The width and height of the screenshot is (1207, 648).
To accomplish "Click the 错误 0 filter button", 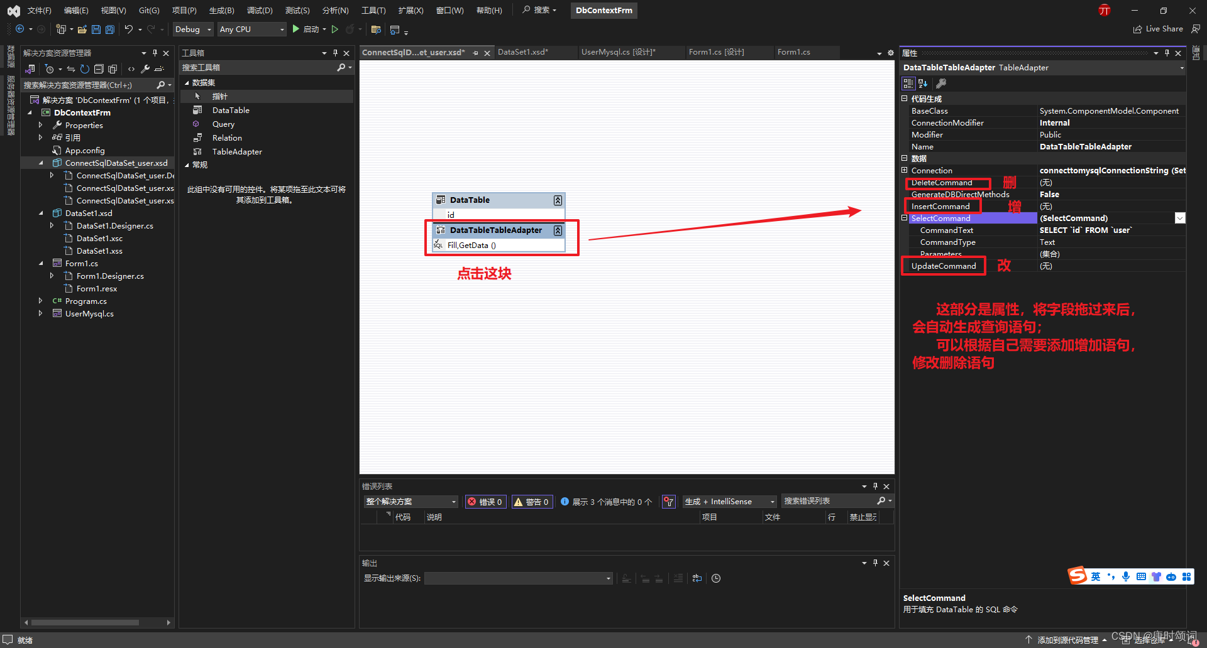I will coord(485,501).
